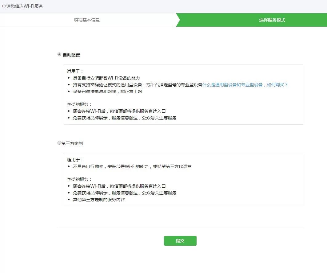
Task: Click the 设备已连接电源和网线，能正常上网 line
Action: click(x=107, y=92)
